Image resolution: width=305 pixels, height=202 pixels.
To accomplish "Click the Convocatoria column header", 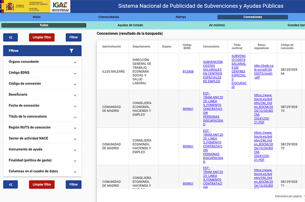I will pos(211,46).
